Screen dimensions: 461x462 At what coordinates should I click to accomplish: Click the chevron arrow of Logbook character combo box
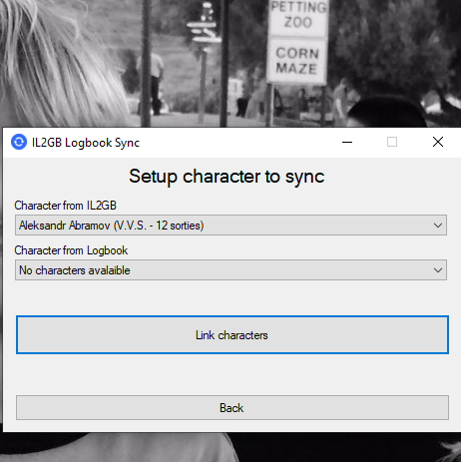[438, 270]
